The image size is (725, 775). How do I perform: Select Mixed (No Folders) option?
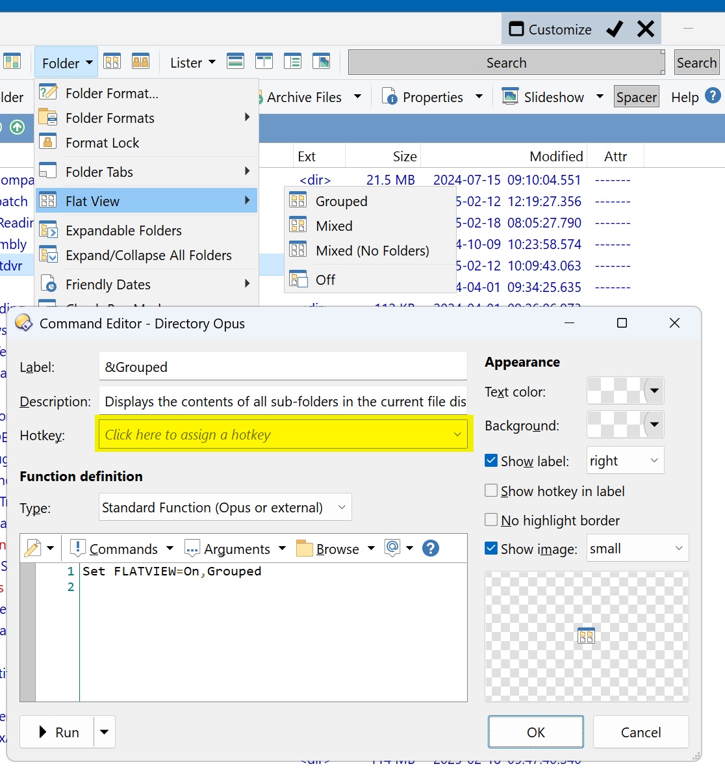370,250
